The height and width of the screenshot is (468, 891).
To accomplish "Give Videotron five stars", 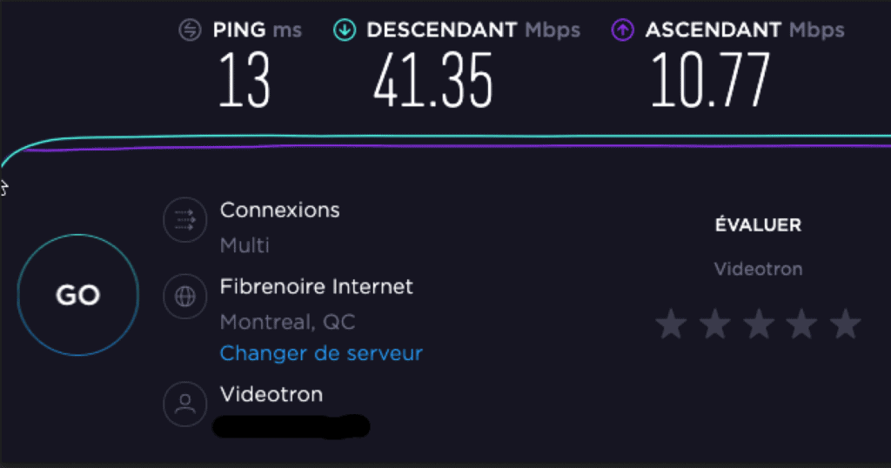I will [846, 324].
